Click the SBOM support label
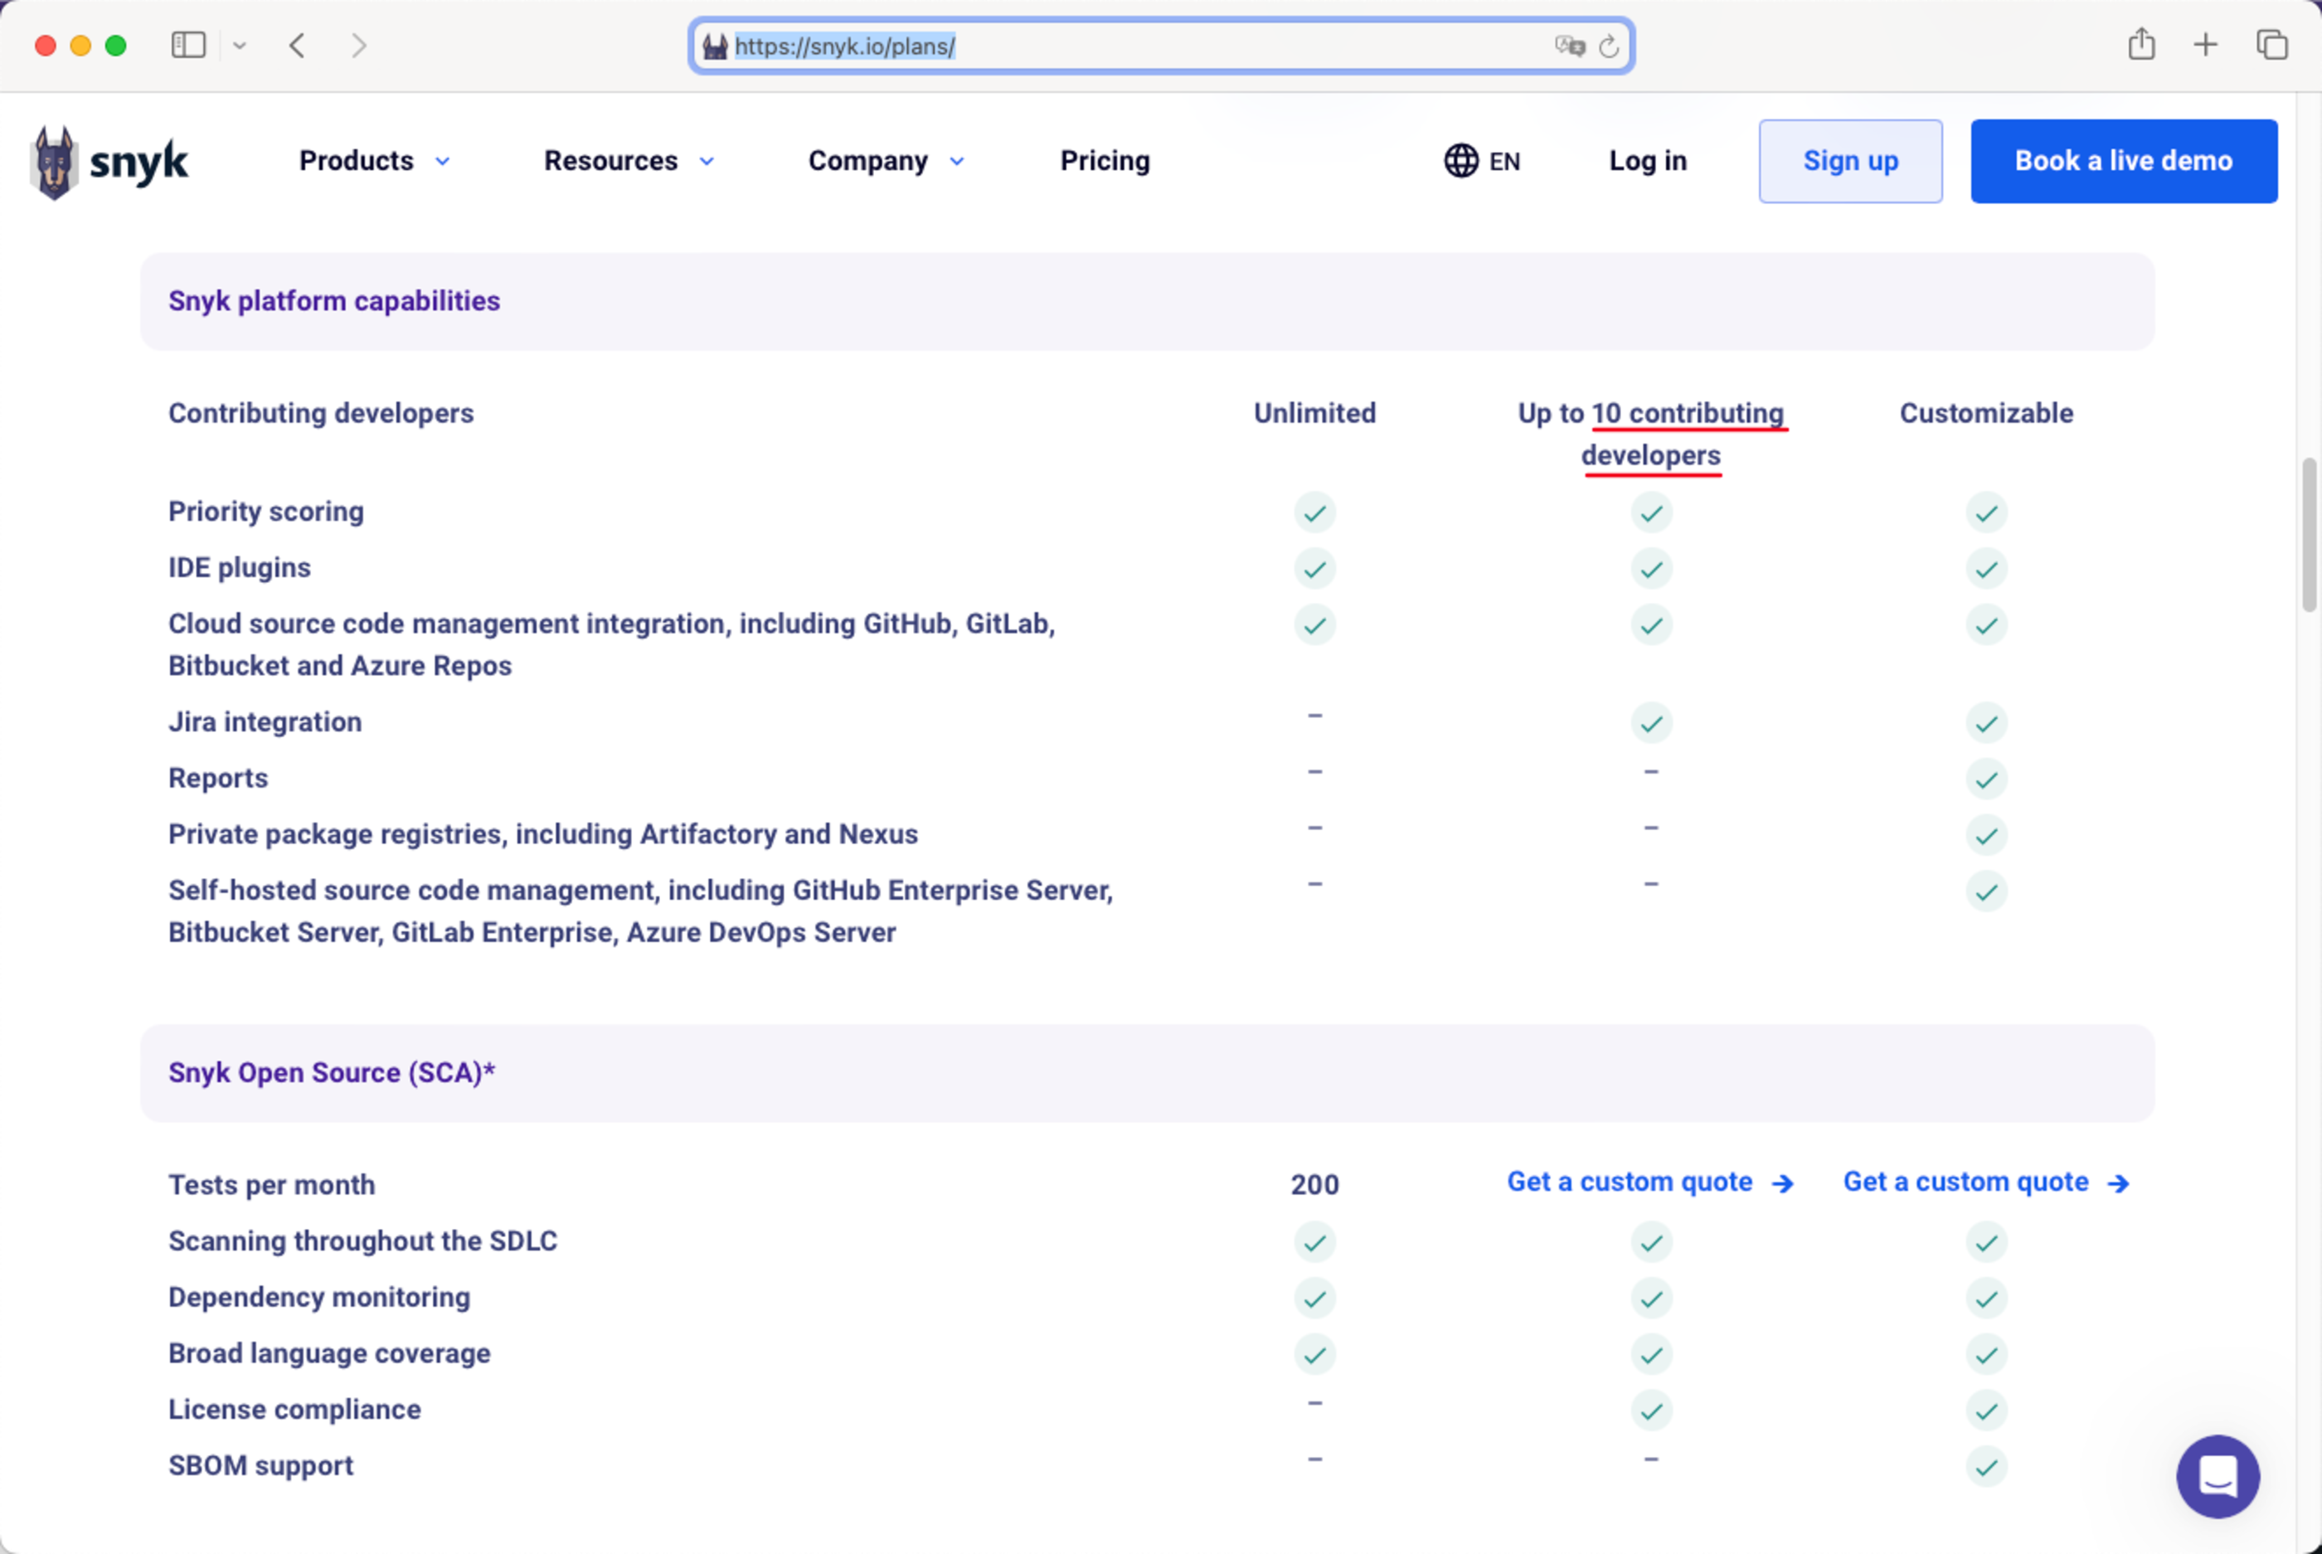This screenshot has width=2322, height=1554. 260,1466
